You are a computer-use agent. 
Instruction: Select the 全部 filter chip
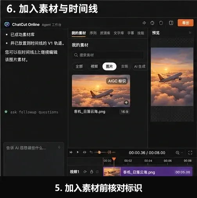(x=79, y=67)
